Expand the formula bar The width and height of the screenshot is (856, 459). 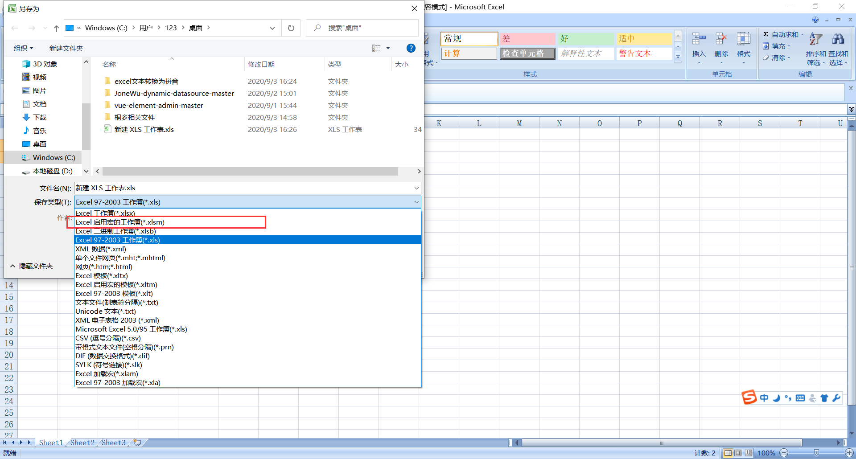(x=851, y=109)
